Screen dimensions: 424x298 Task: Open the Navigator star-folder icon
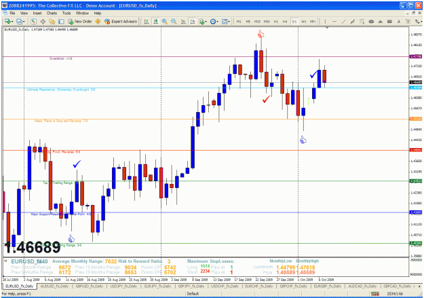tap(52, 21)
